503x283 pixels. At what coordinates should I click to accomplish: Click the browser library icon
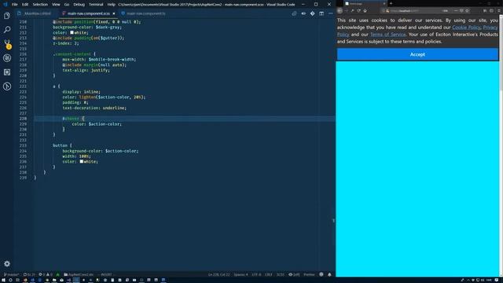pyautogui.click(x=485, y=10)
